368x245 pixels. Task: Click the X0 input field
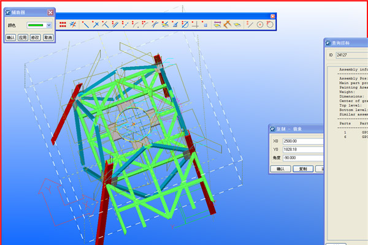304,141
